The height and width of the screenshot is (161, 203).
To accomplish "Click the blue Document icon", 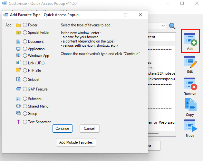I will coord(18,42).
